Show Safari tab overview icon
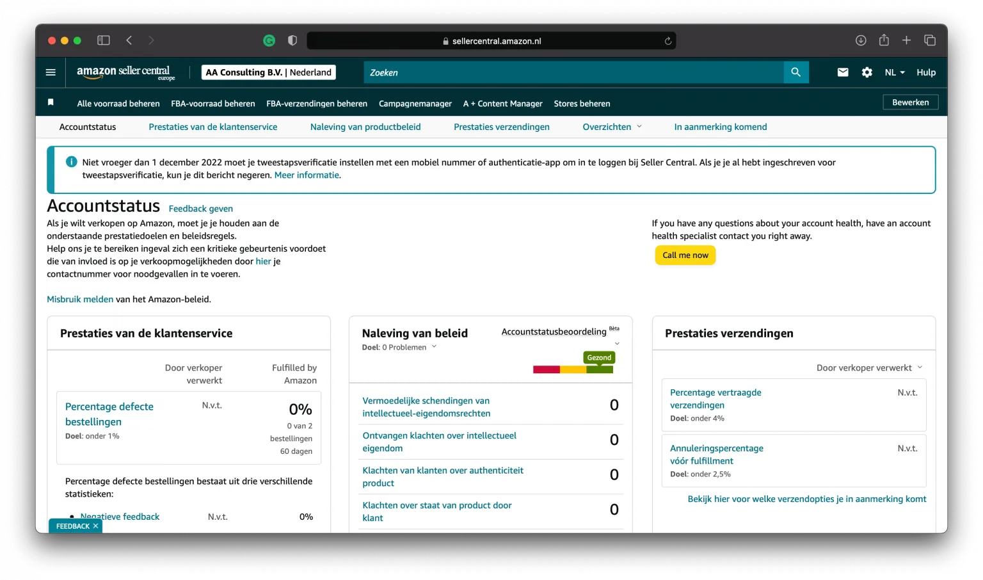The height and width of the screenshot is (580, 983). pyautogui.click(x=930, y=40)
